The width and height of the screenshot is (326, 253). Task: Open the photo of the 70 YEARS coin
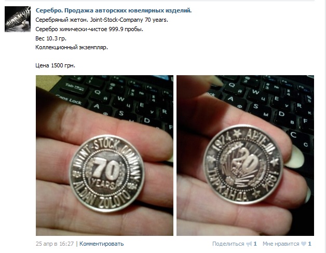104,156
